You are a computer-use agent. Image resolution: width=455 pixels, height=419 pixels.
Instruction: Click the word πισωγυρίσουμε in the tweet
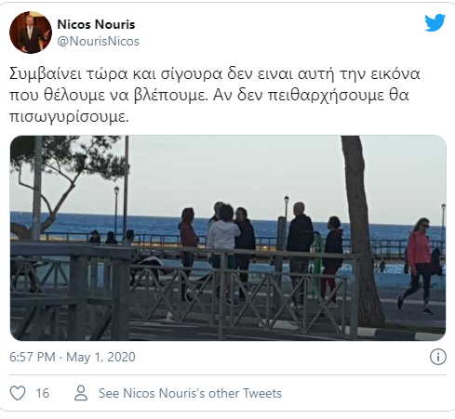point(69,117)
